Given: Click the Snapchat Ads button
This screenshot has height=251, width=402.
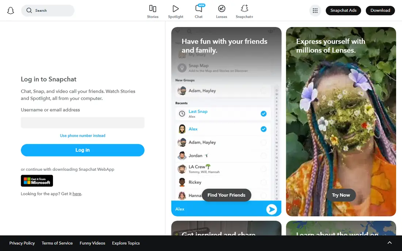Looking at the screenshot, I should click(x=343, y=11).
